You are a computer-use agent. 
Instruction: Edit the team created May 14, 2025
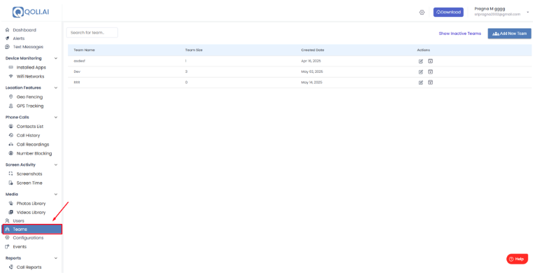point(421,83)
